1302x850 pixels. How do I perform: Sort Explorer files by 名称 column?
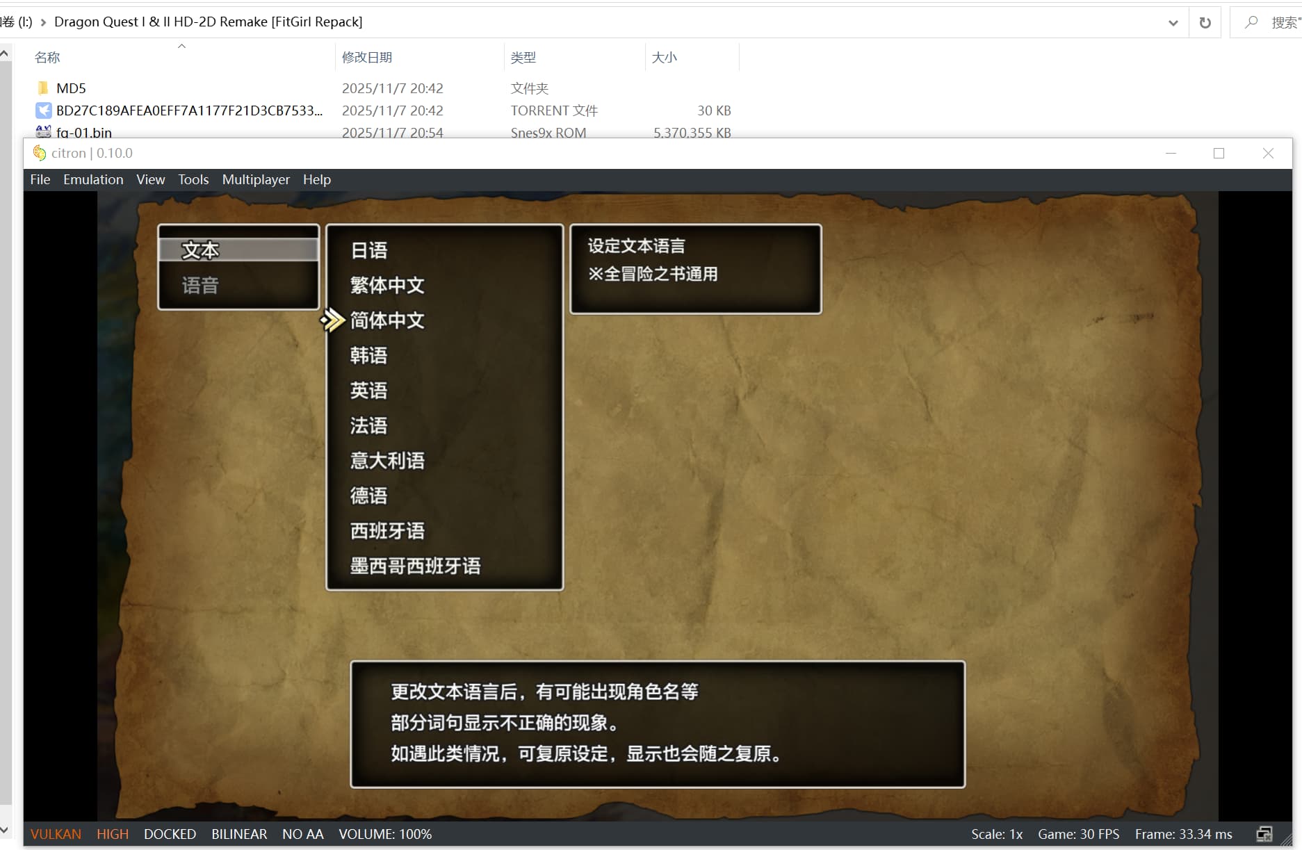pos(47,58)
